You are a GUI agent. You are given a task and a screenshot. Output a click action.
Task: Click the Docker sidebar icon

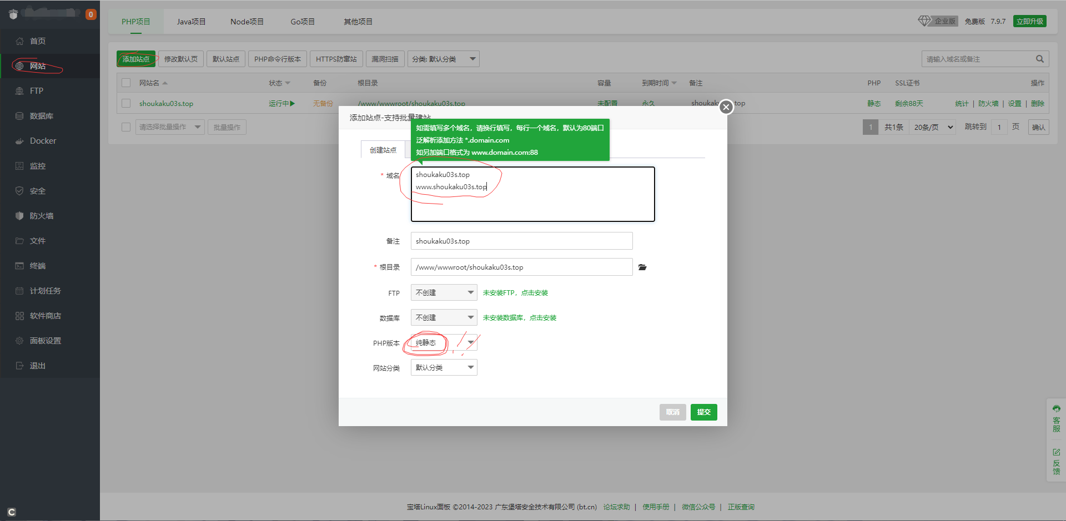19,141
